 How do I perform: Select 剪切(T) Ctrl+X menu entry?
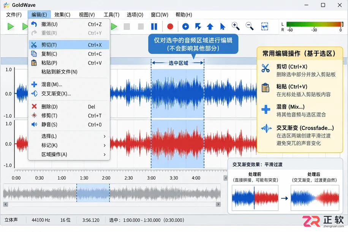tap(69, 45)
